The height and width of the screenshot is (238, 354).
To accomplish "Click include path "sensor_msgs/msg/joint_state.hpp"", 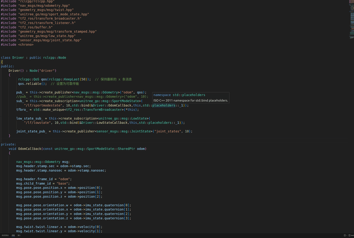I will tap(50, 40).
